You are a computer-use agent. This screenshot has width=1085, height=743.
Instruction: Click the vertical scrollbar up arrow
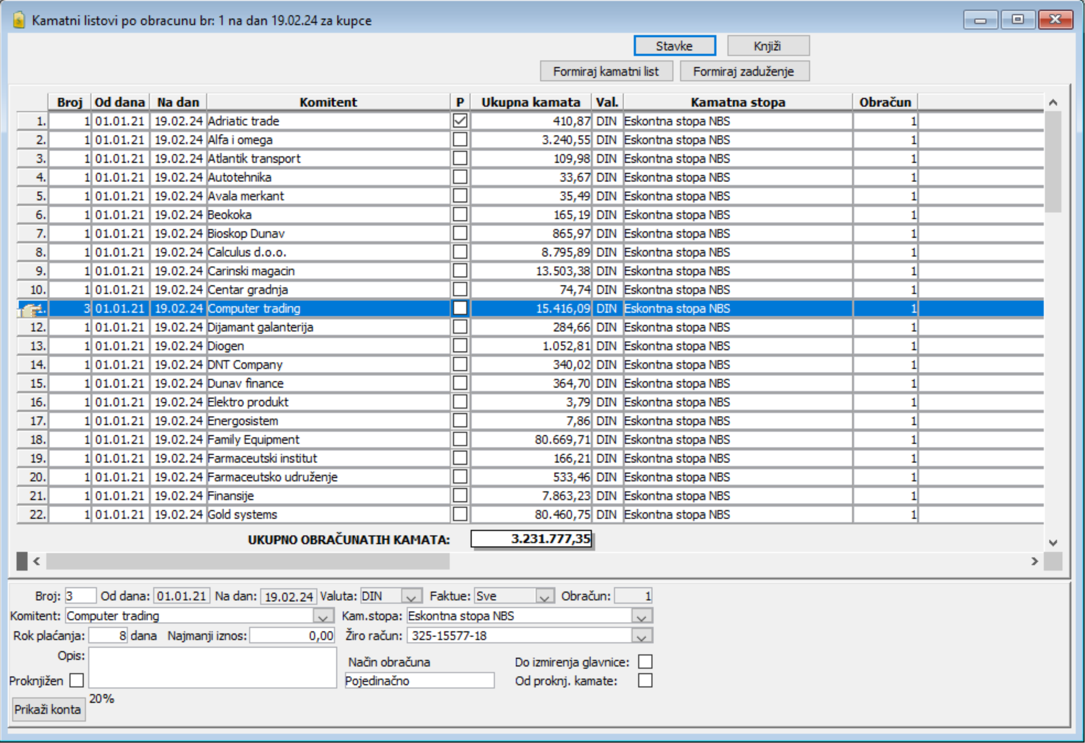pos(1053,102)
